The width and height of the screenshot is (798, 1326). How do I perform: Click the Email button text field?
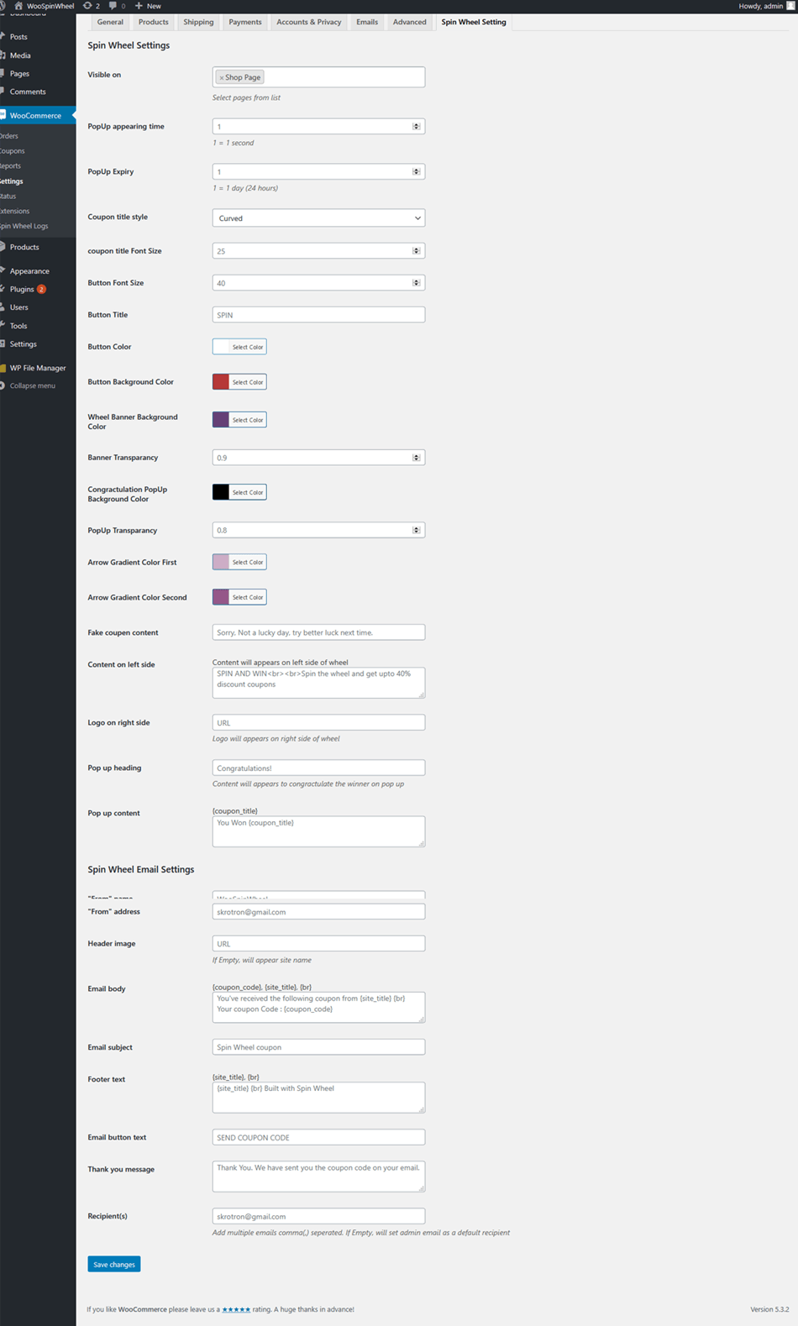(318, 1137)
